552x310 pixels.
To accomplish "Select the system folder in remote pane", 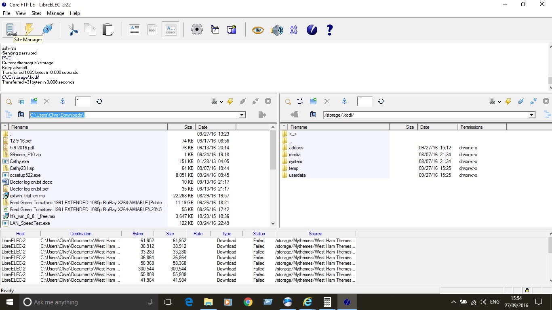I will click(x=295, y=161).
